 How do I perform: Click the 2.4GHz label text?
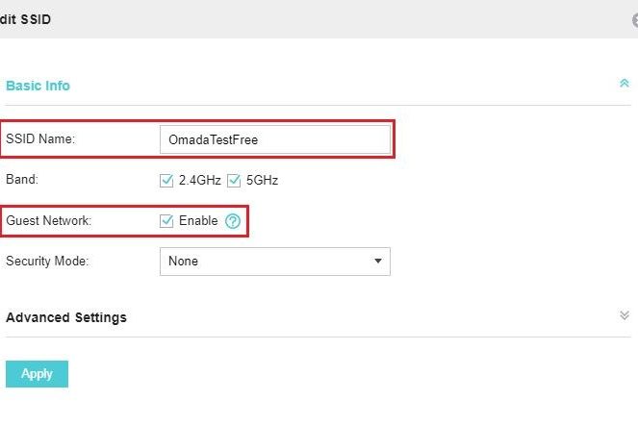(200, 180)
